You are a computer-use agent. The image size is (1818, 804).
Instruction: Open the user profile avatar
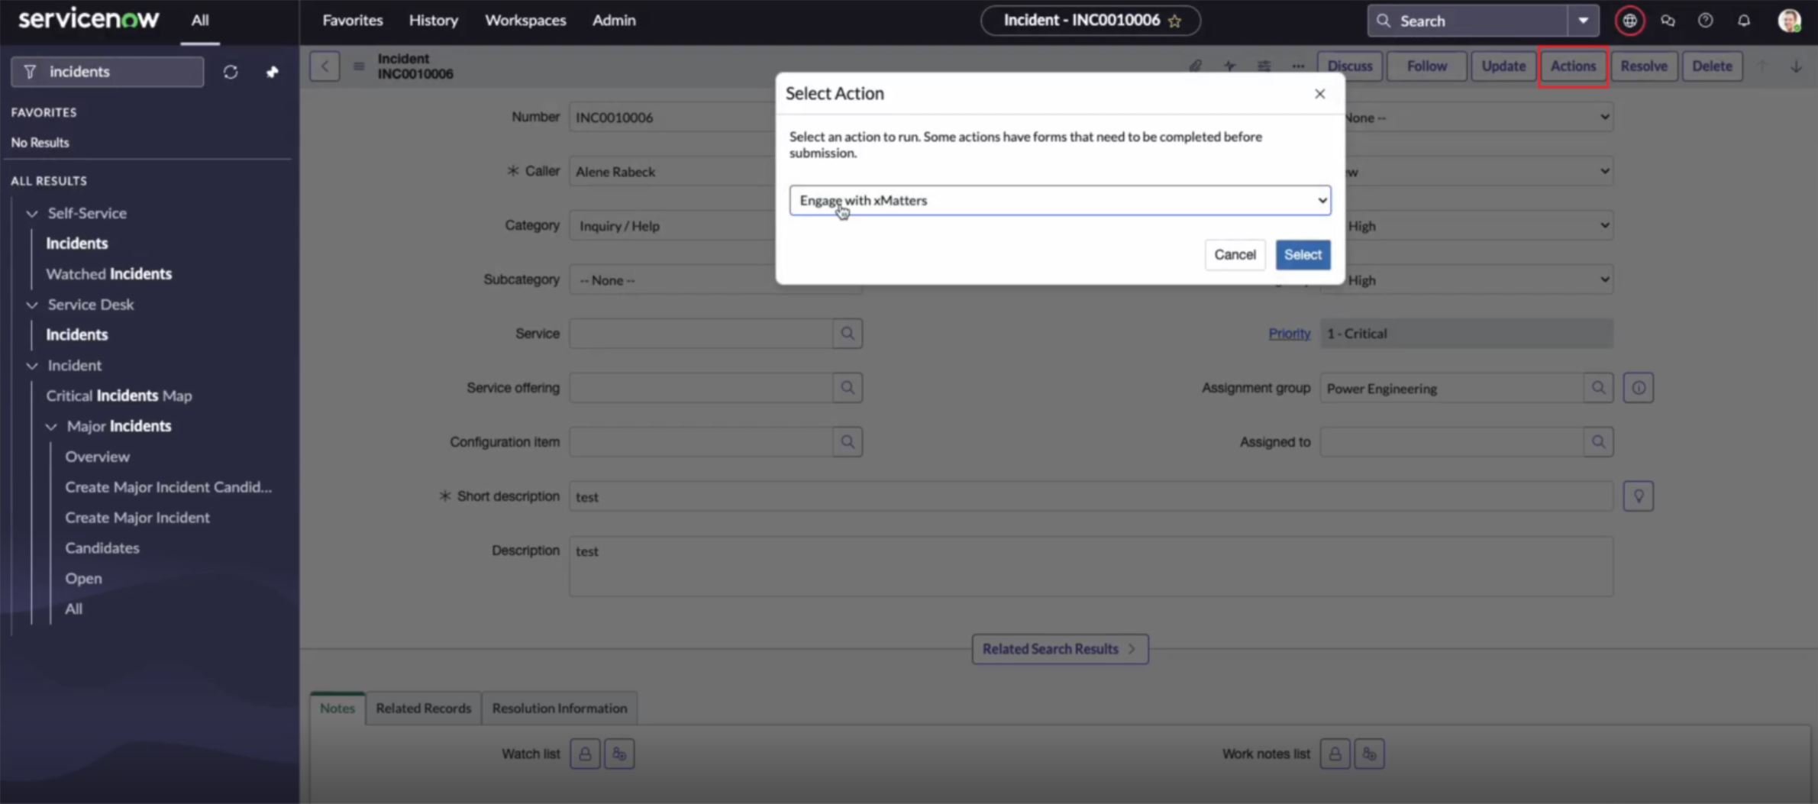coord(1789,21)
